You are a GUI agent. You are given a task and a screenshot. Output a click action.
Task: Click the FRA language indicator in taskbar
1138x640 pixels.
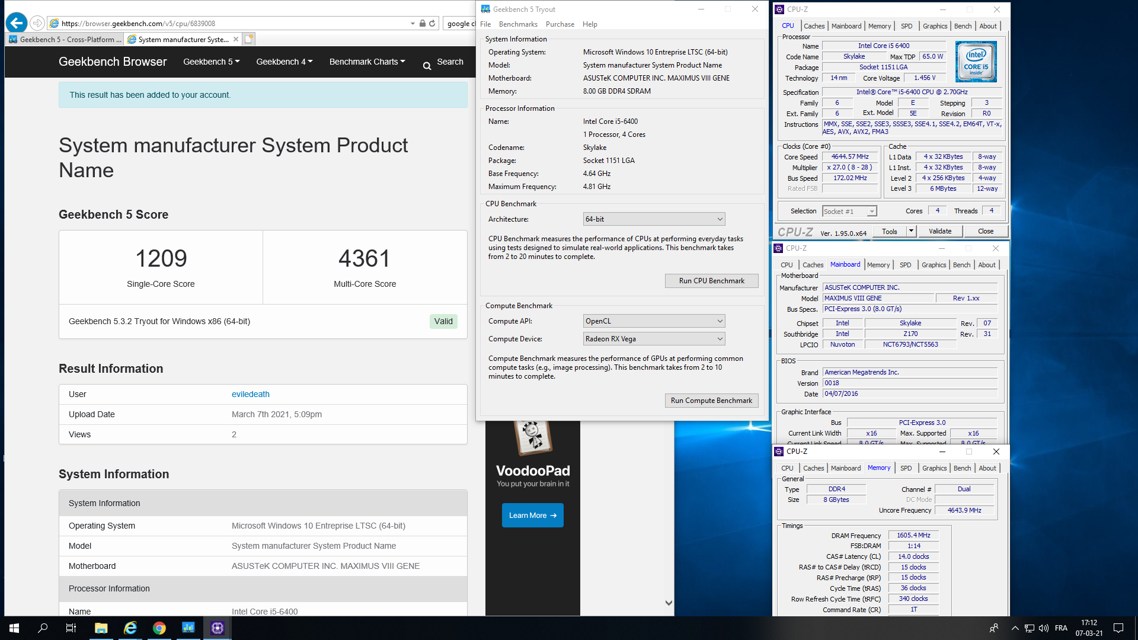coord(1061,628)
